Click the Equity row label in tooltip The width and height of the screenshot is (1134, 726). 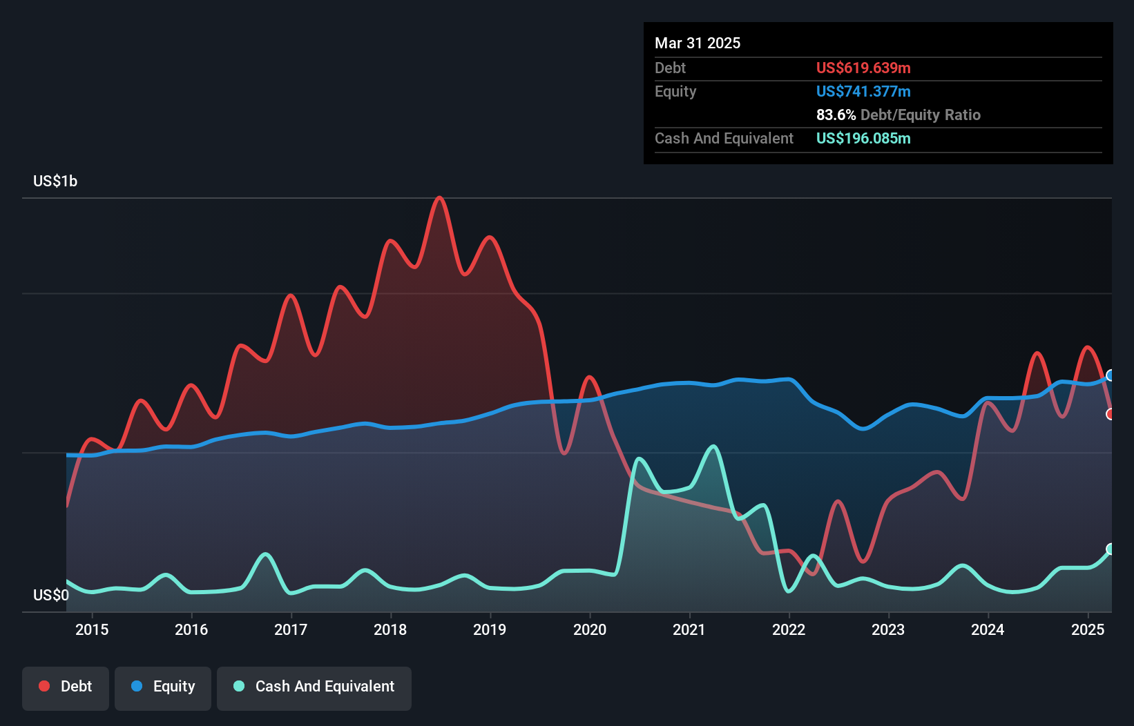(675, 91)
